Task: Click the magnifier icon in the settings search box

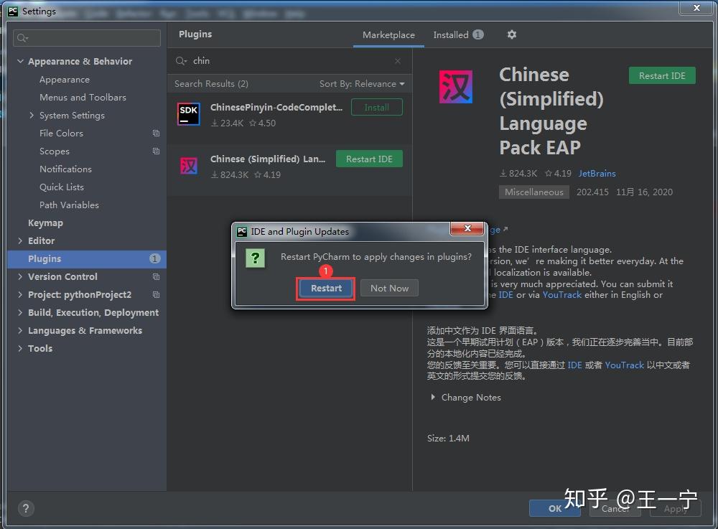Action: point(22,37)
